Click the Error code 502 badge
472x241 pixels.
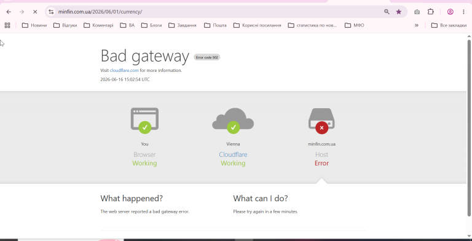click(x=206, y=57)
